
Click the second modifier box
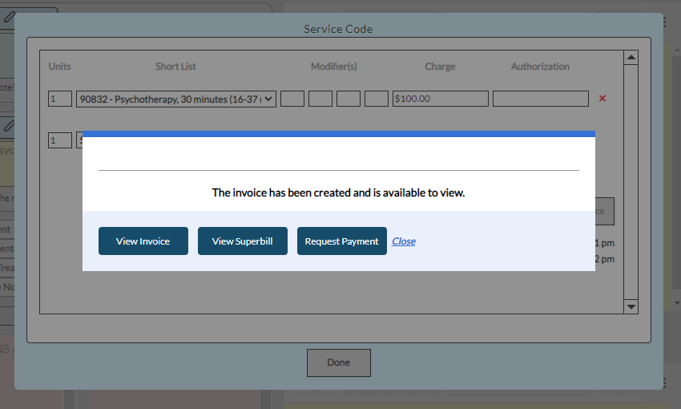[x=320, y=99]
